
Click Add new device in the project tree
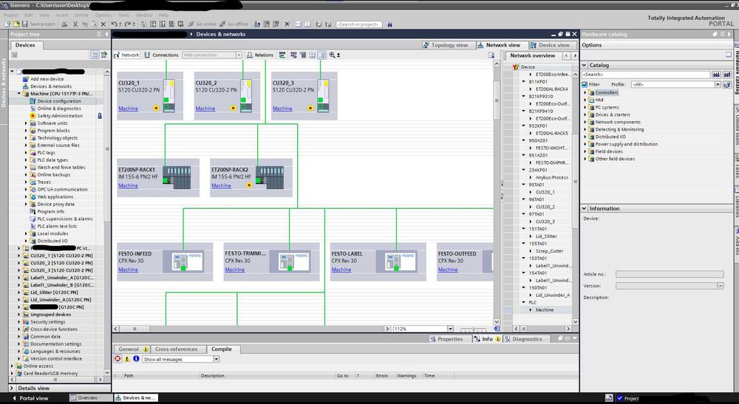click(x=47, y=79)
